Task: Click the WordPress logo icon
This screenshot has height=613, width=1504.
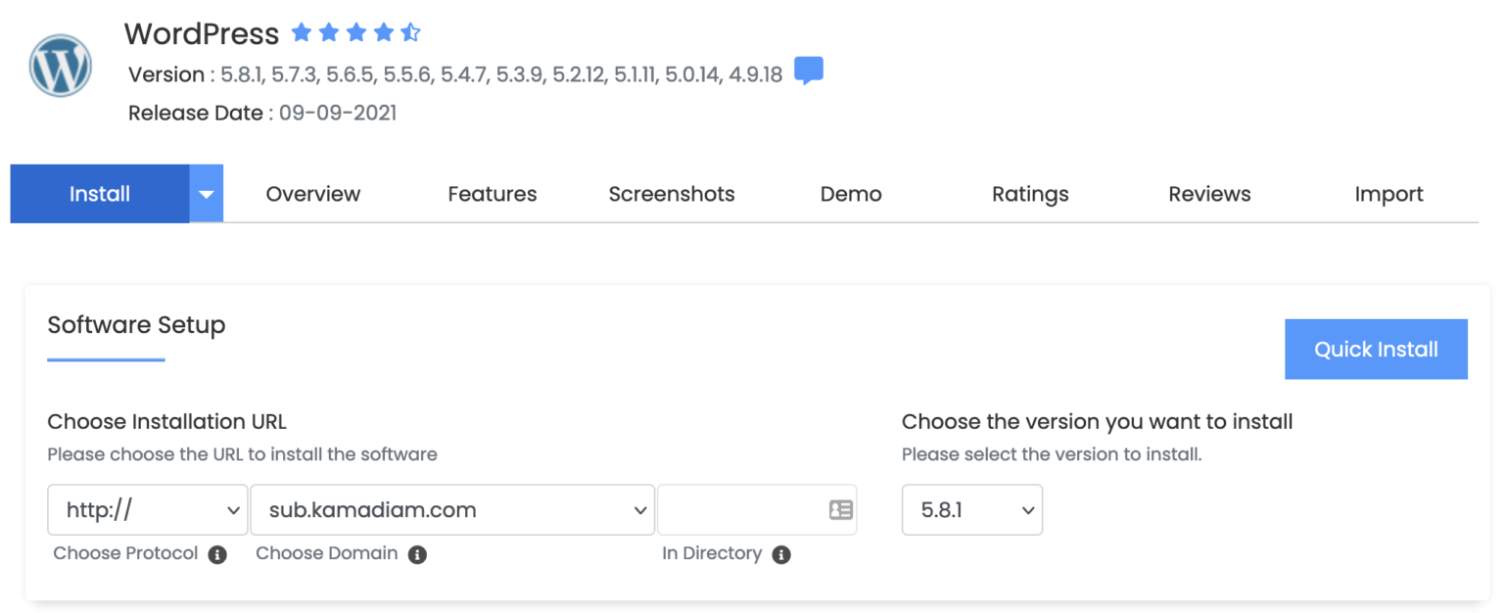Action: coord(61,67)
